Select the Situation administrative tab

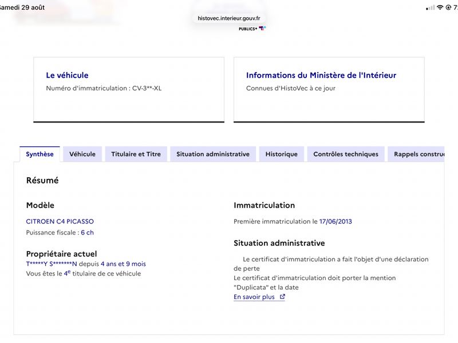pos(213,154)
